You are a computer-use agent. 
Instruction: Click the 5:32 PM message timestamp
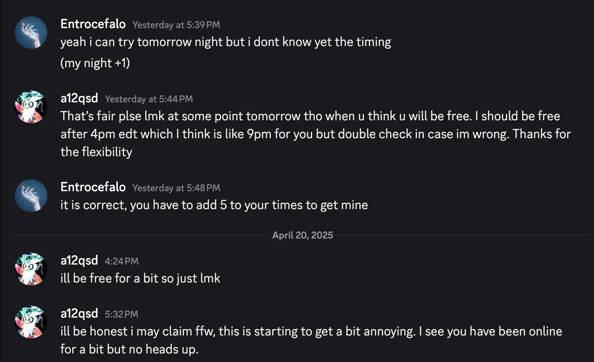[x=122, y=314]
